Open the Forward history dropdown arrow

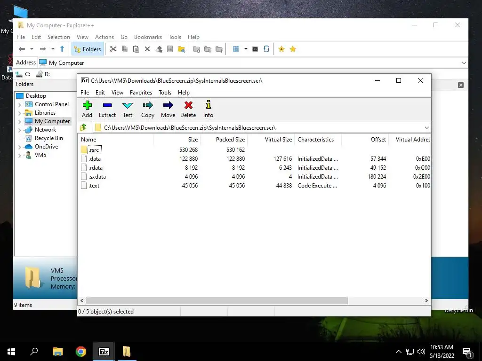click(x=53, y=49)
